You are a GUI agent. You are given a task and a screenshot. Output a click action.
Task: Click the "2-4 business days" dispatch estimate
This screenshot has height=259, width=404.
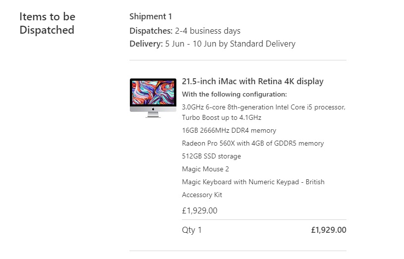(208, 31)
